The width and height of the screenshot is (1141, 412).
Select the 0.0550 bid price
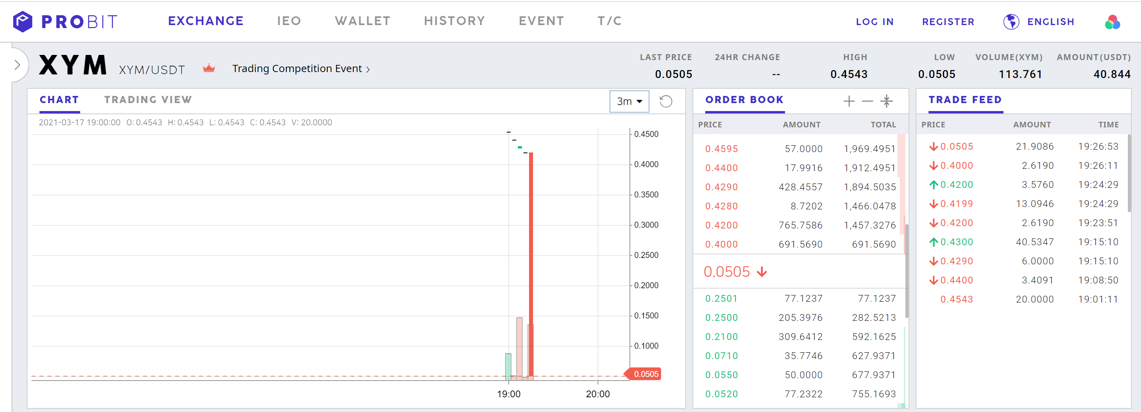(x=721, y=375)
